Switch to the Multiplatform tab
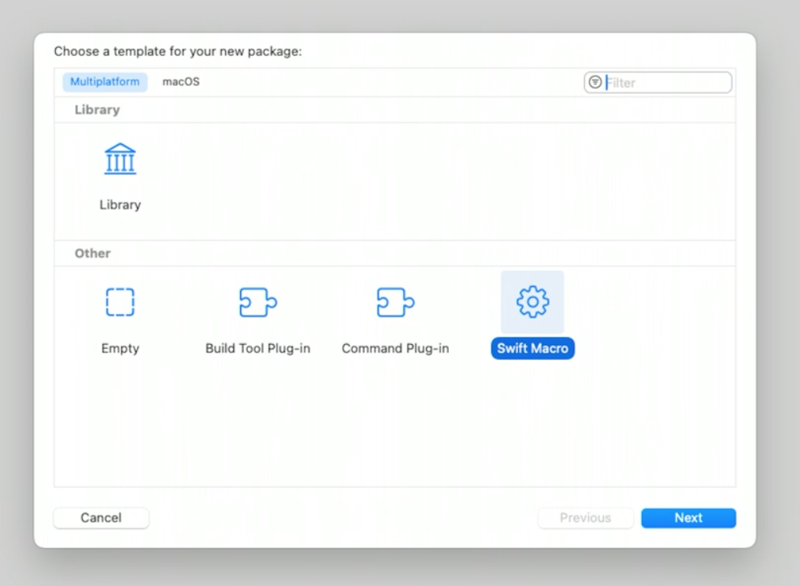Image resolution: width=800 pixels, height=586 pixels. (105, 82)
